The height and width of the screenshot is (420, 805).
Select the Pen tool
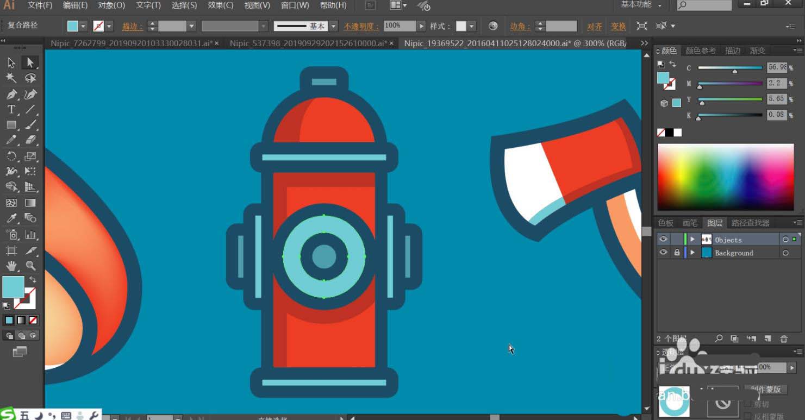point(11,95)
